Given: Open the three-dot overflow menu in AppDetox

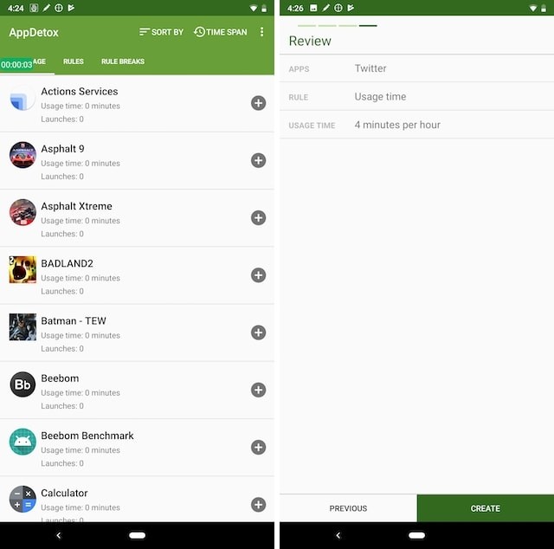Looking at the screenshot, I should 261,32.
